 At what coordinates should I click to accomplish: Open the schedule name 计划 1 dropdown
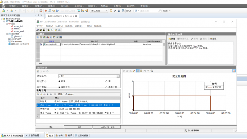click(x=118, y=76)
